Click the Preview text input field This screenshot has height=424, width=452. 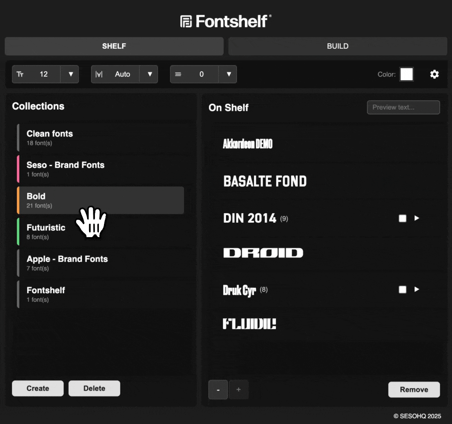click(x=403, y=107)
